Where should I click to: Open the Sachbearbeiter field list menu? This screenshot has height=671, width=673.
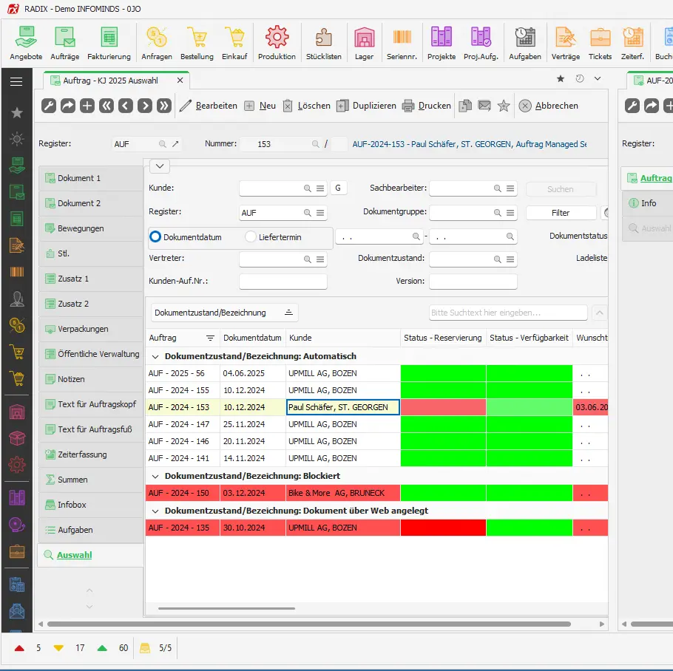pyautogui.click(x=510, y=188)
